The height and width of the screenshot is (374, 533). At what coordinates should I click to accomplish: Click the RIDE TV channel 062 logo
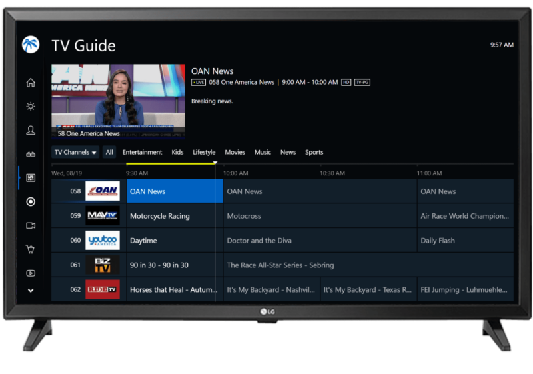tap(103, 289)
